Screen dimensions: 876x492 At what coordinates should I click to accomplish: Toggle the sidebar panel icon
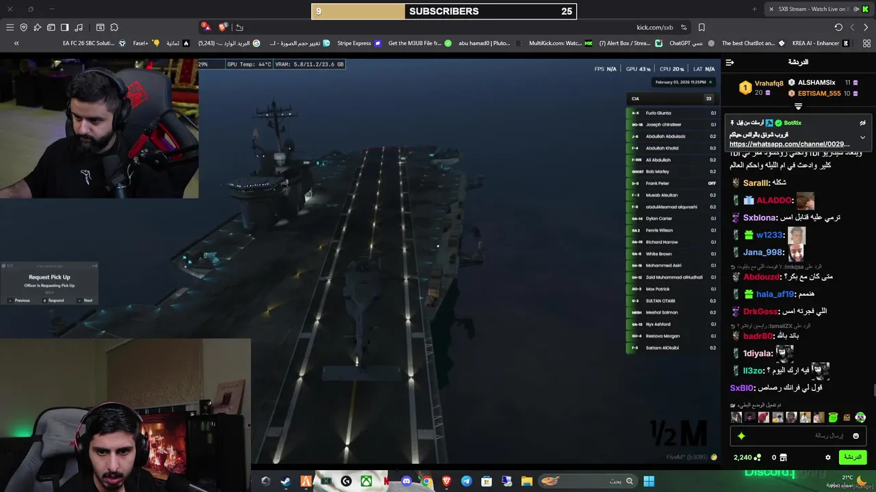(x=64, y=27)
